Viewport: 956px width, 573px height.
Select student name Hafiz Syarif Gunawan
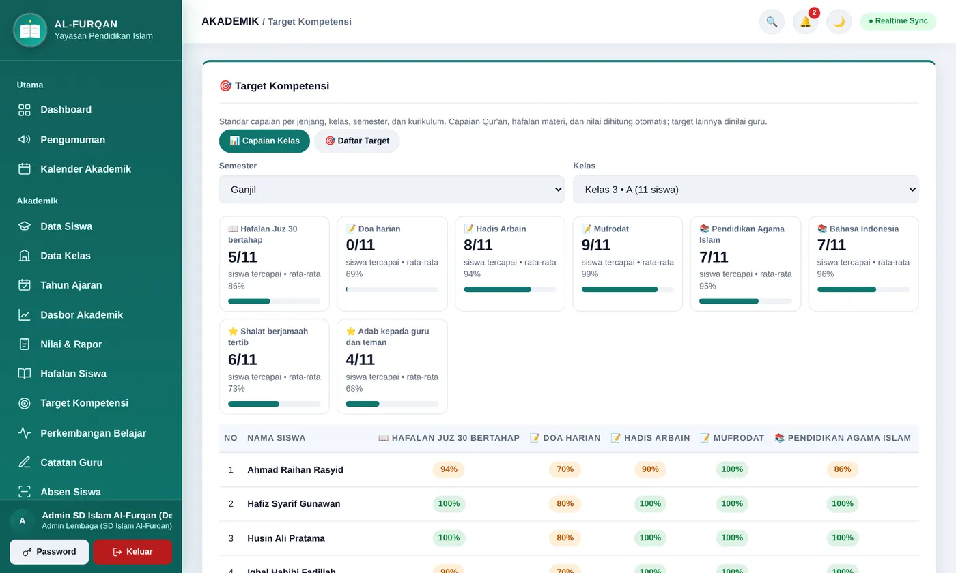[294, 504]
